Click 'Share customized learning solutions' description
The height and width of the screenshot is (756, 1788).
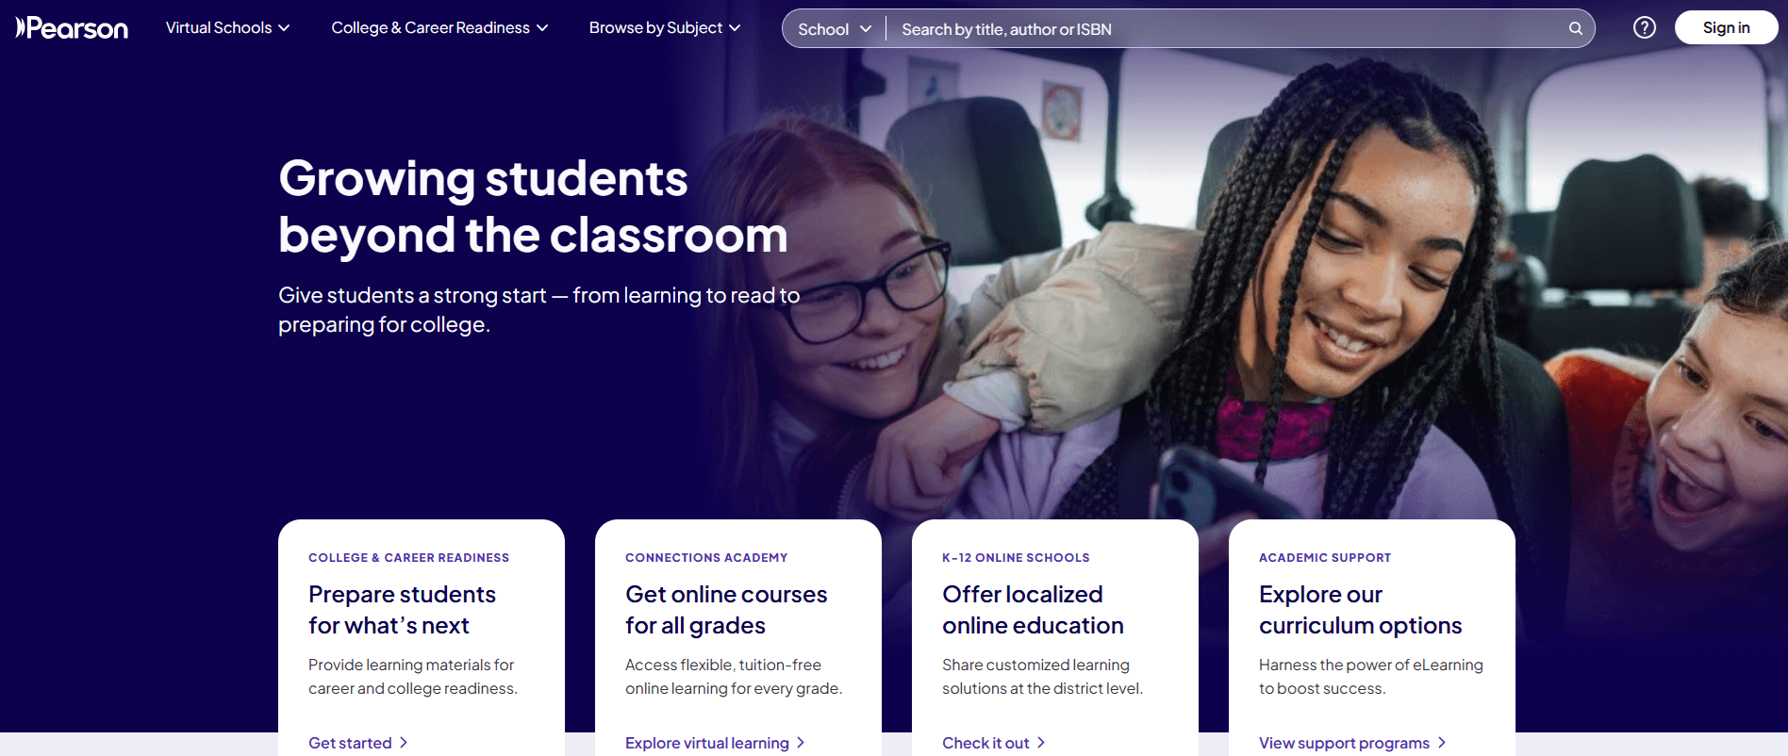pos(1042,677)
